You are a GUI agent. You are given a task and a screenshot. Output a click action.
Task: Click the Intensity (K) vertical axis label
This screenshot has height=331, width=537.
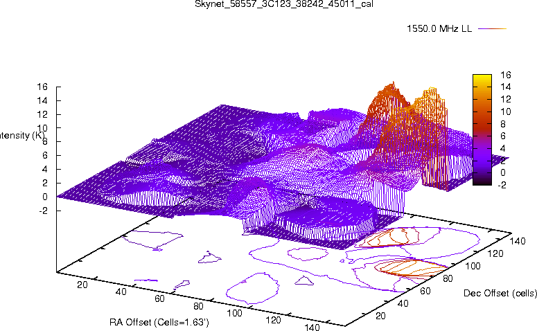coord(22,136)
